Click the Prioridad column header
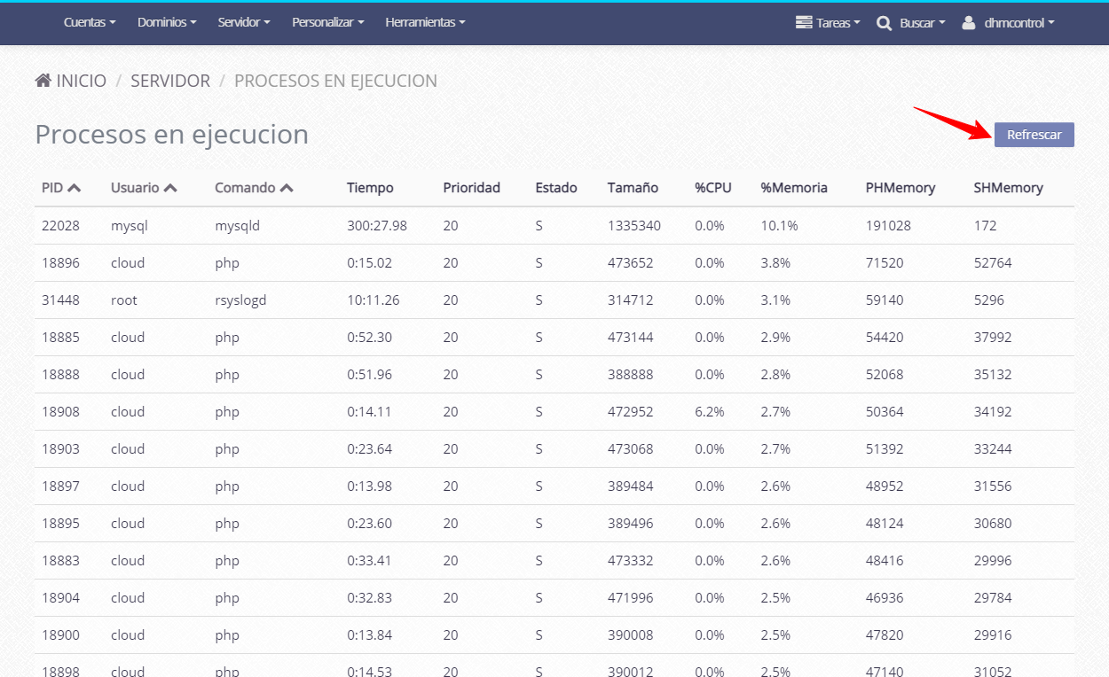Viewport: 1109px width, 677px height. coord(472,188)
